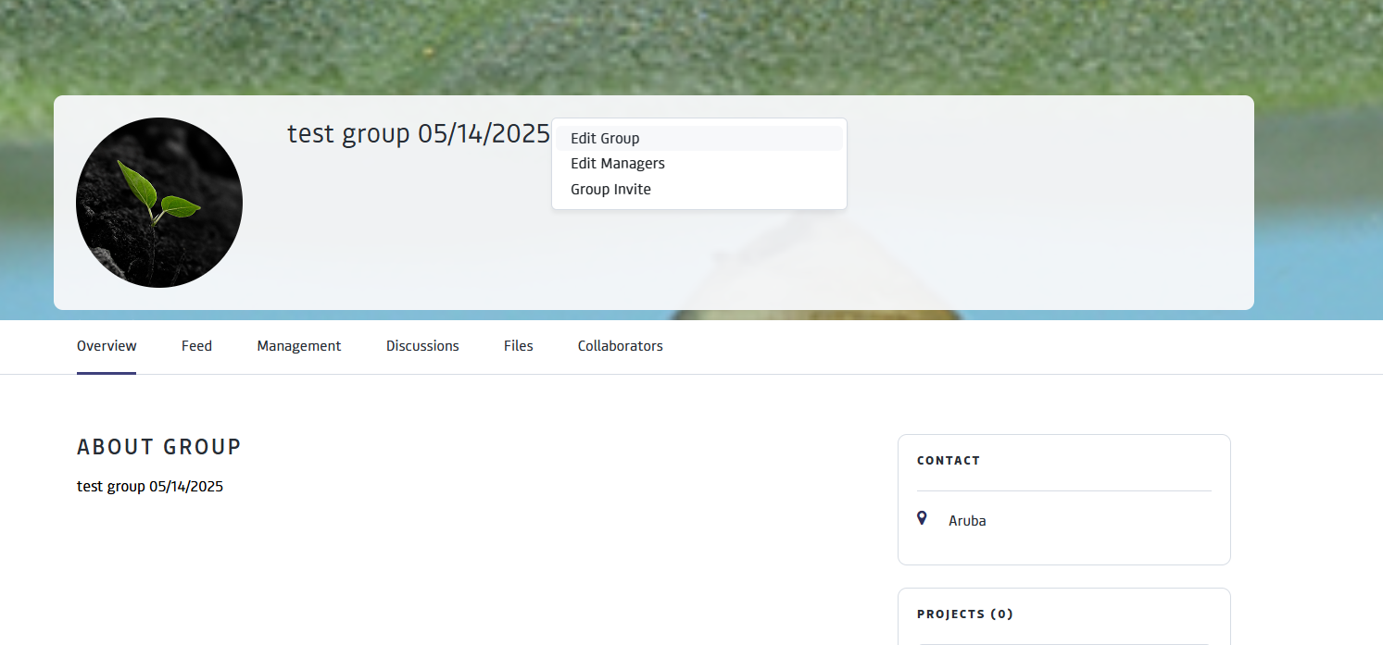Viewport: 1383px width, 645px height.
Task: Open Group Invite from the dropdown menu
Action: pos(610,190)
